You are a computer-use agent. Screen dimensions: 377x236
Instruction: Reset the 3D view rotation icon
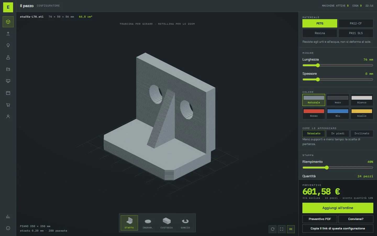click(273, 229)
